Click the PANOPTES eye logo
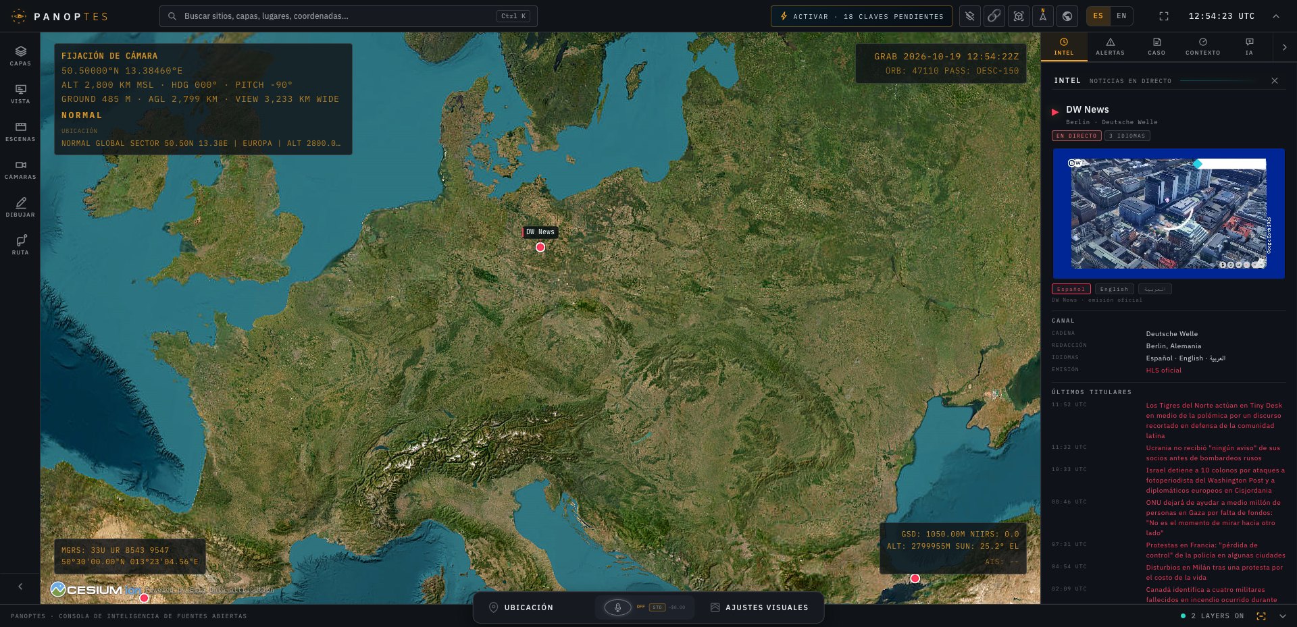 coord(19,16)
